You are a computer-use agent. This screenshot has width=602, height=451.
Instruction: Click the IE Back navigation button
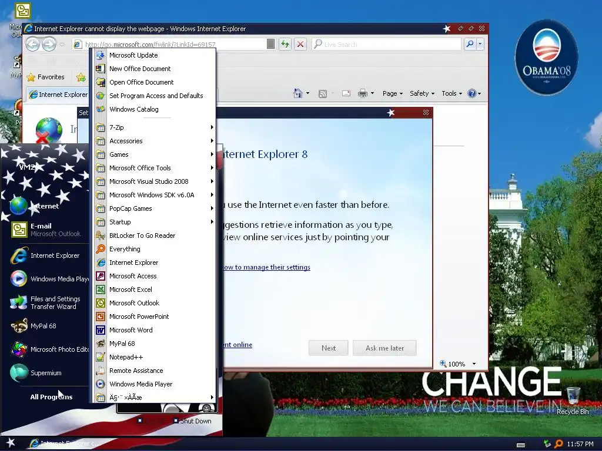pos(33,45)
